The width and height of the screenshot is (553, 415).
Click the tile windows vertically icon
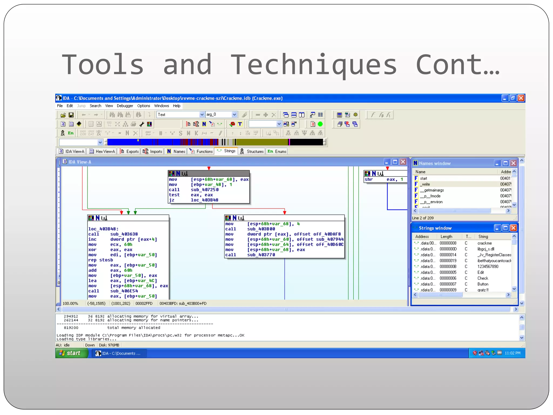(x=302, y=115)
